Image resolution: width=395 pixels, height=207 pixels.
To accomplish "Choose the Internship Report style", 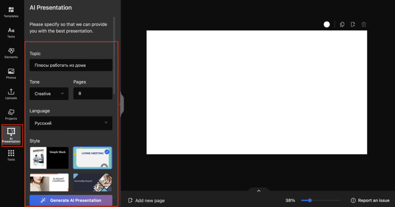I will click(x=92, y=182).
